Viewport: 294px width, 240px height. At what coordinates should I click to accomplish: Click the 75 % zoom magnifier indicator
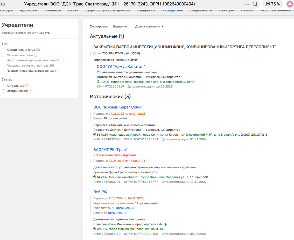tap(273, 4)
